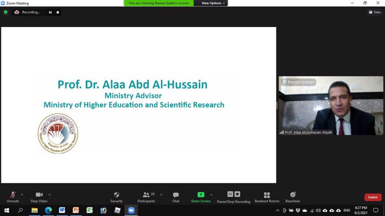Open Microsoft Word from the taskbar
Viewport: 385px width, 216px height.
coord(62,210)
